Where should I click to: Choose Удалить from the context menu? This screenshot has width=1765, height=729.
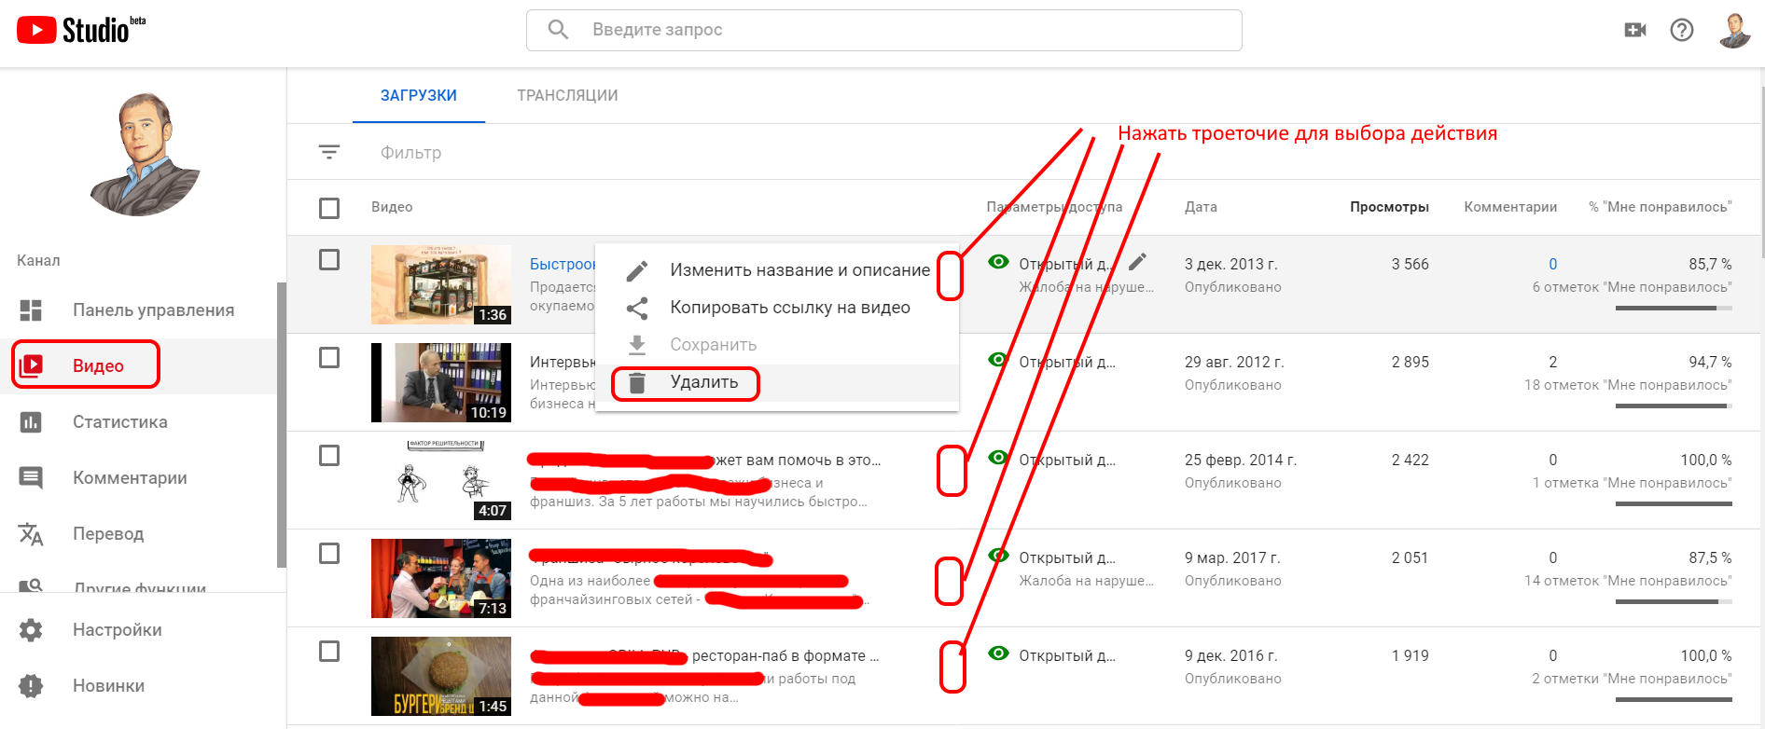(777, 382)
